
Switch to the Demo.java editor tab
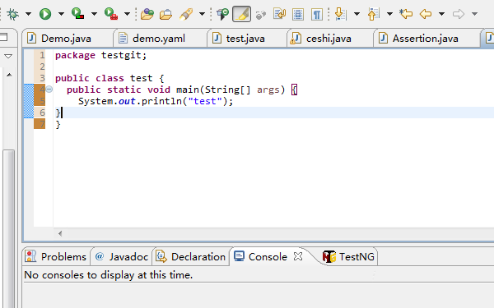point(68,39)
